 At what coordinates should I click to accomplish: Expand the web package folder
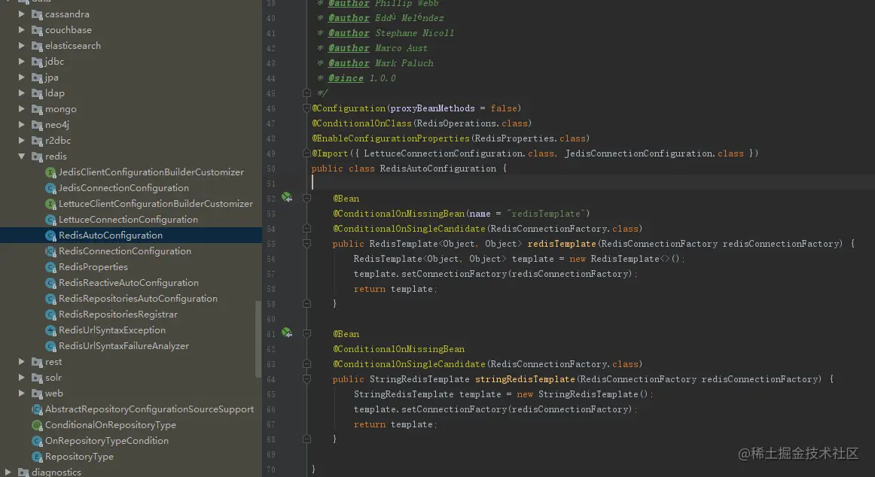pos(21,393)
